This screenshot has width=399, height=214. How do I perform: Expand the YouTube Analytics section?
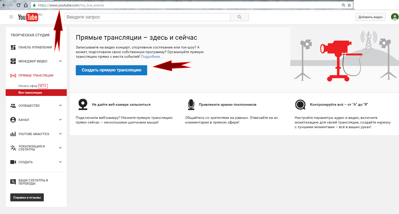coord(60,134)
